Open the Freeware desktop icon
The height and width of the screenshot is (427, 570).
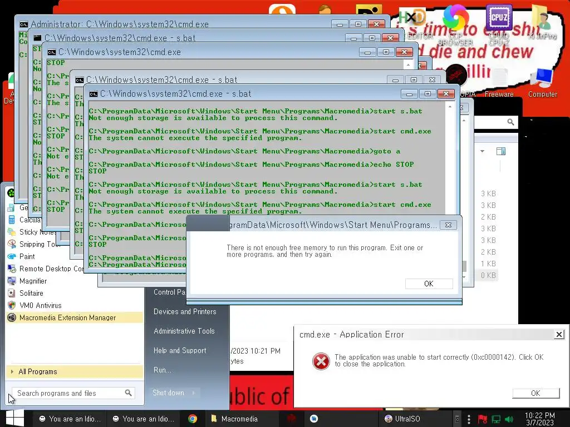499,83
